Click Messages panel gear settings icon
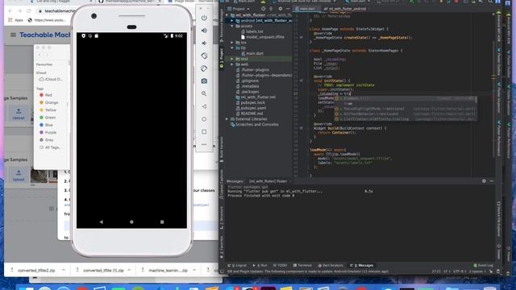This screenshot has width=516, height=290. pos(484,181)
